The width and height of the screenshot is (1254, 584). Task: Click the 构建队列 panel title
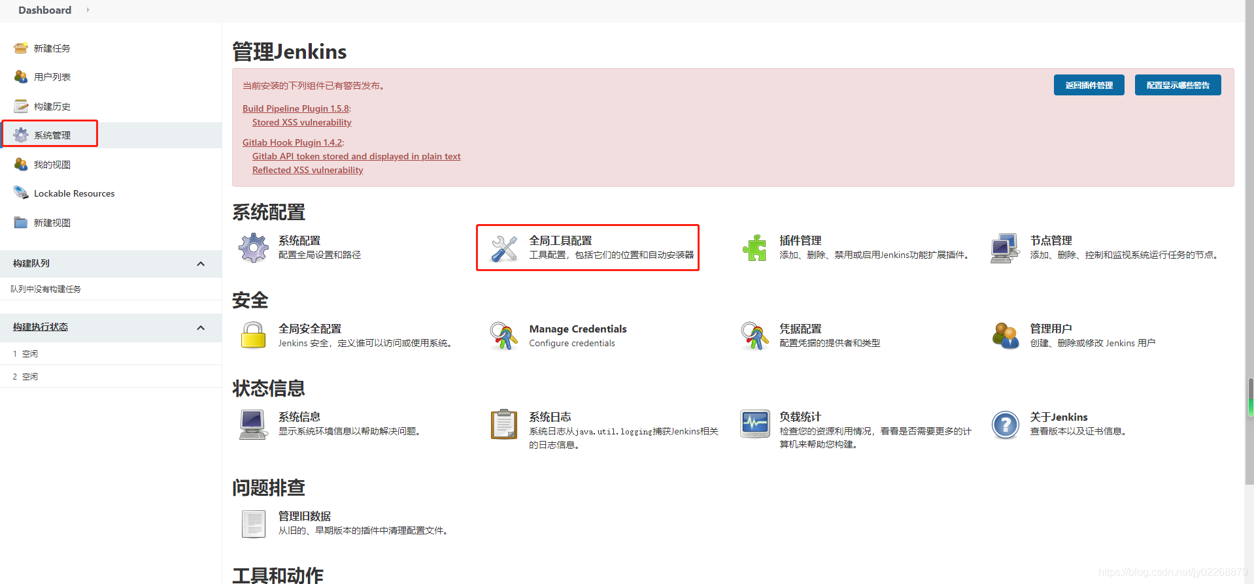pyautogui.click(x=31, y=263)
